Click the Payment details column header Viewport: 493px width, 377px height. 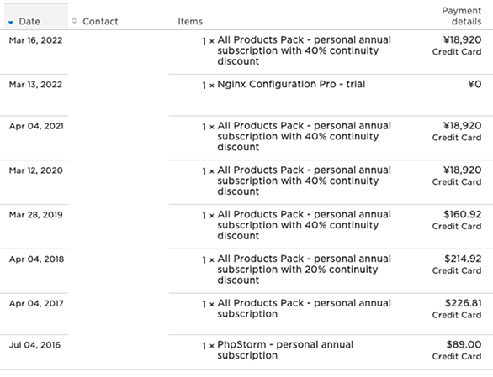coord(462,16)
